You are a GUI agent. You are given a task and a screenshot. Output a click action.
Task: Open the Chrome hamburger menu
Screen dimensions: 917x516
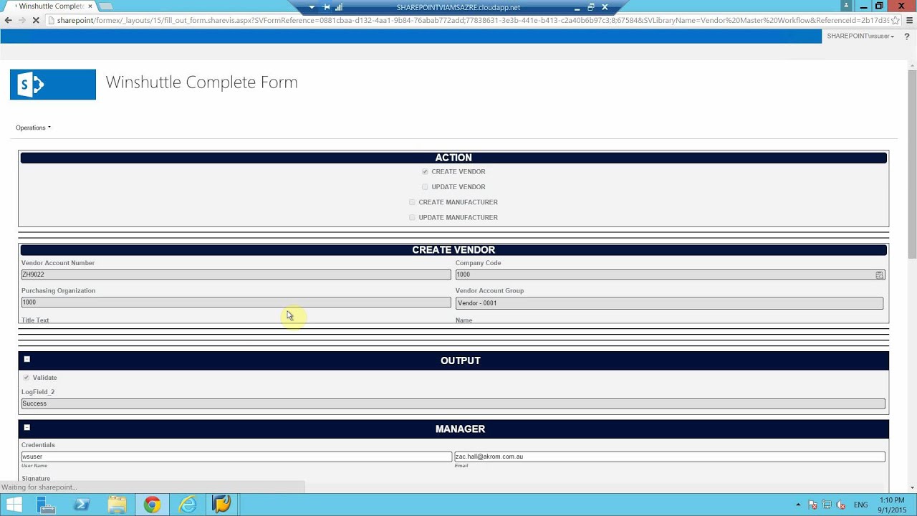click(x=908, y=20)
